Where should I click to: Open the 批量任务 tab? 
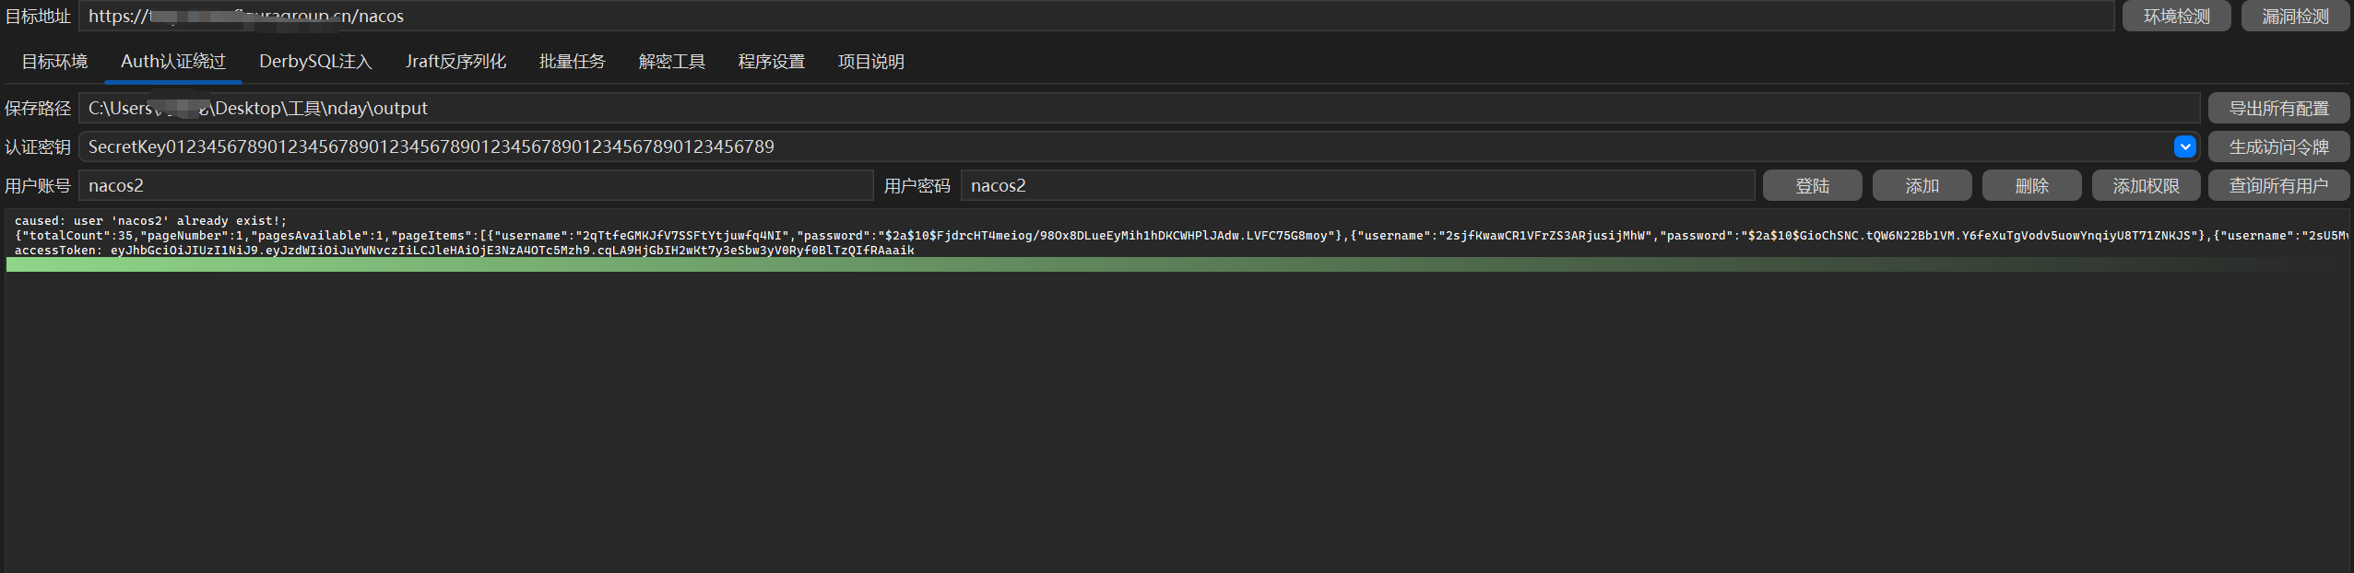(x=572, y=62)
